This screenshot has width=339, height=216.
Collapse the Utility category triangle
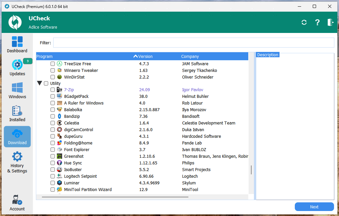tap(40, 84)
